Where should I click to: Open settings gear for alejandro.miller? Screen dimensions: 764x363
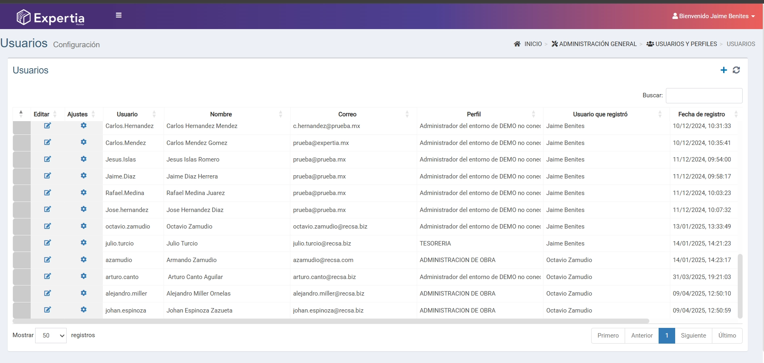[84, 293]
